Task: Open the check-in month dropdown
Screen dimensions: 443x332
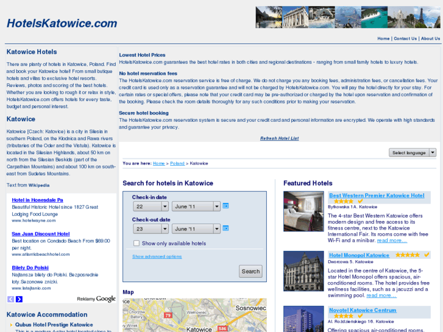Action: tap(196, 207)
